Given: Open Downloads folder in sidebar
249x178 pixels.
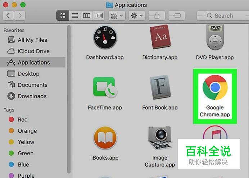Looking at the screenshot, I should pos(32,96).
